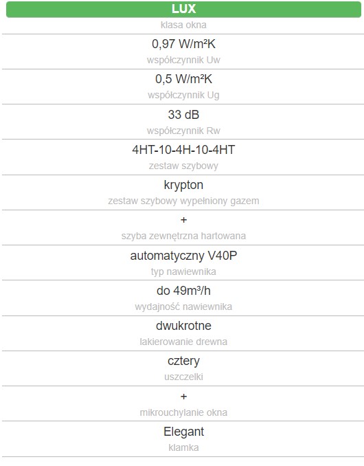Screen dimensions: 364x466
Task: Select the 33 dB value
Action: coord(183,115)
